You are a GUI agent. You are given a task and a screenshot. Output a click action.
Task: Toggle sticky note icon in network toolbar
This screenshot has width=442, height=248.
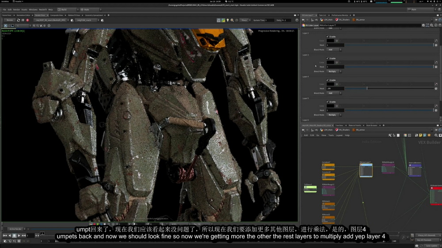tap(421, 135)
